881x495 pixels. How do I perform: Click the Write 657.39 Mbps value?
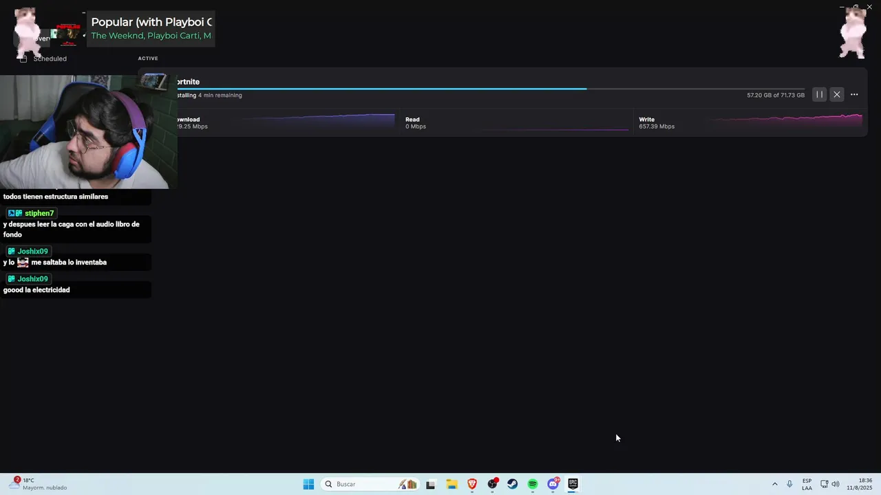pos(657,126)
